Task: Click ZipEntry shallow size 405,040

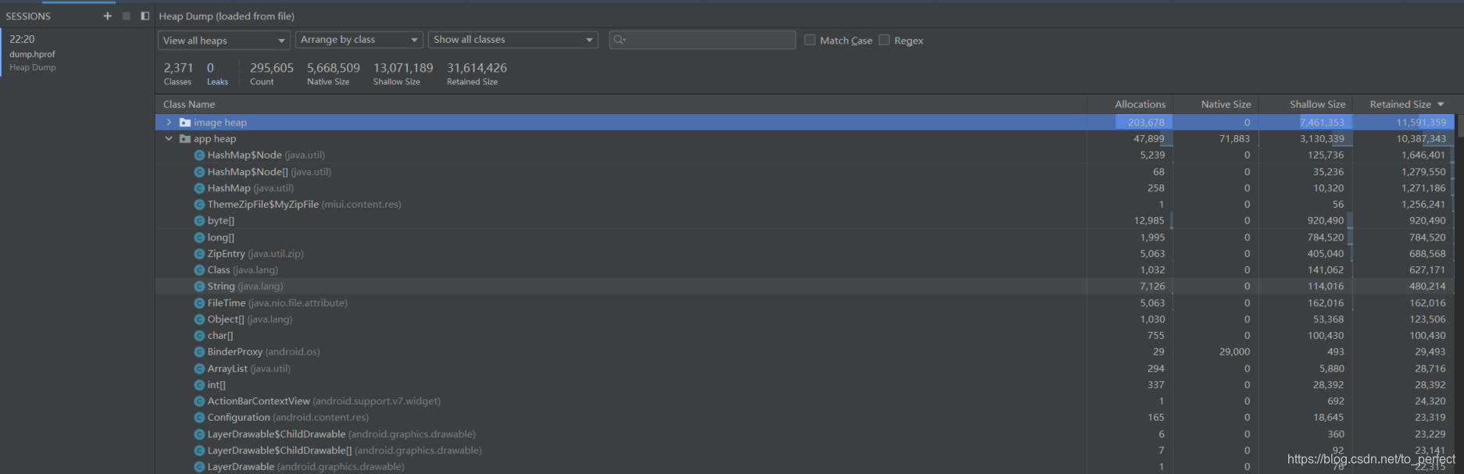Action: (x=1326, y=254)
